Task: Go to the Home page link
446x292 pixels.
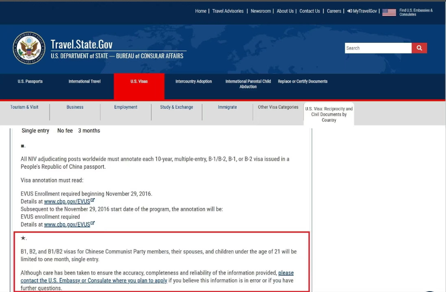Action: pyautogui.click(x=201, y=11)
